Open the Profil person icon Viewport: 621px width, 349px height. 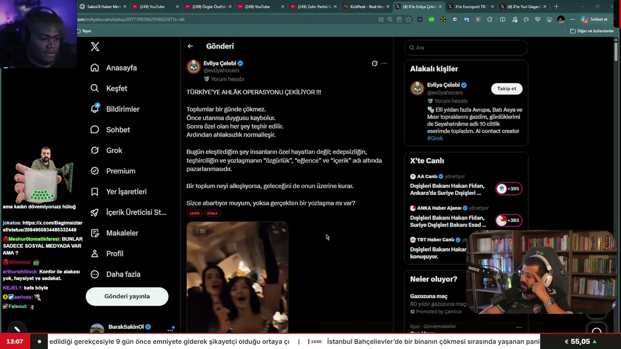[x=95, y=254]
